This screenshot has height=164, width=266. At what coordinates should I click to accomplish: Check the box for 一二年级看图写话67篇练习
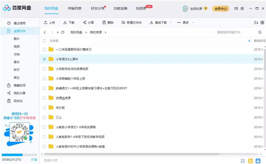coord(44,50)
